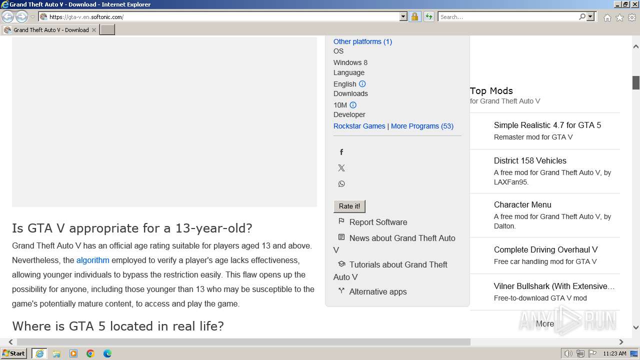View the security lock report icon
Viewport: 640px width, 360px height.
coord(414,16)
